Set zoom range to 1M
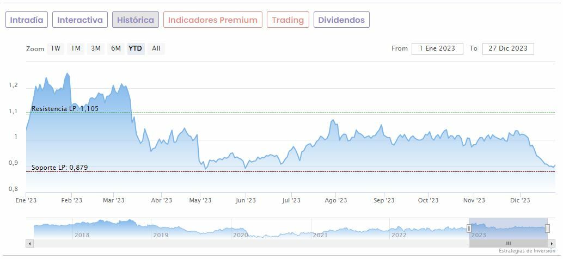Image resolution: width=563 pixels, height=259 pixels. tap(76, 48)
